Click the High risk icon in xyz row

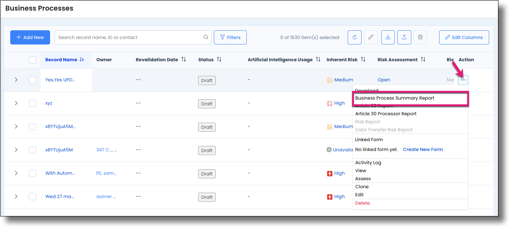[330, 103]
